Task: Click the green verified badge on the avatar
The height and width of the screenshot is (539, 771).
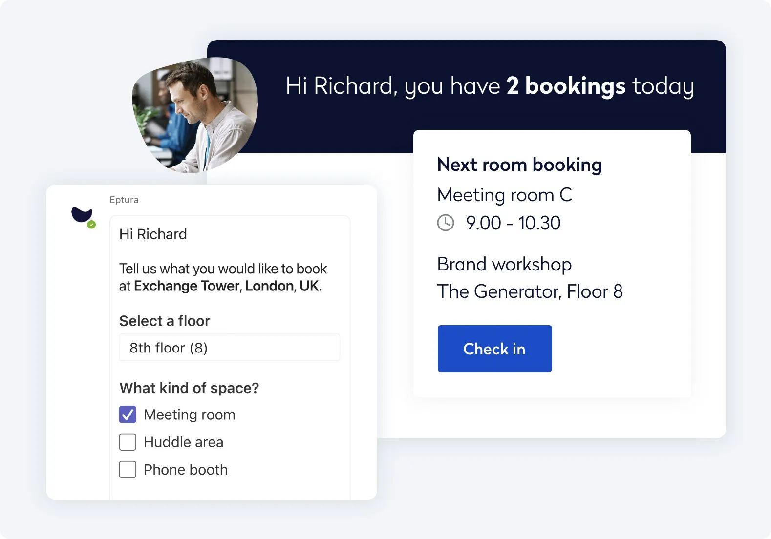Action: 91,225
